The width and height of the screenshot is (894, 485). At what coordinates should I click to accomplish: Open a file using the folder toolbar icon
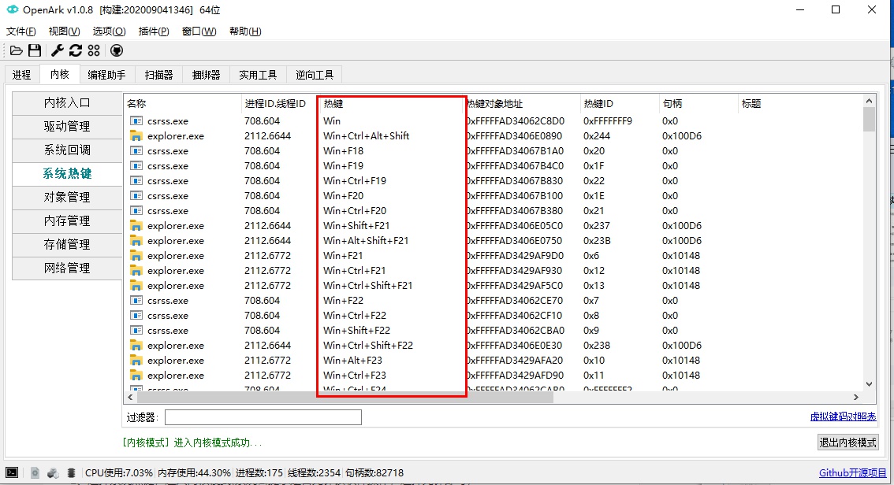point(17,50)
